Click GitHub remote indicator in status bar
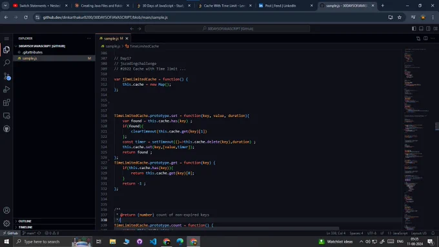Image resolution: width=439 pixels, height=247 pixels. pyautogui.click(x=10, y=233)
